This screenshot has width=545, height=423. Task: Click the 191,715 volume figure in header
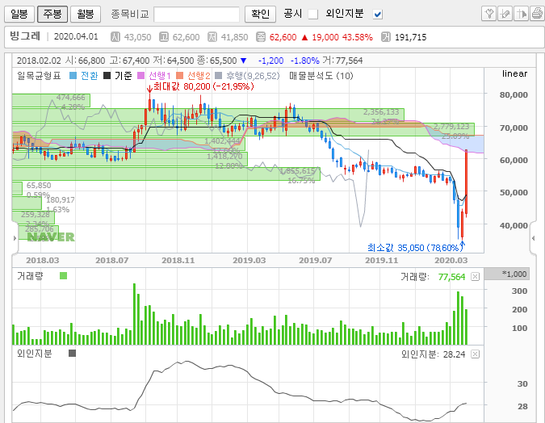click(410, 37)
